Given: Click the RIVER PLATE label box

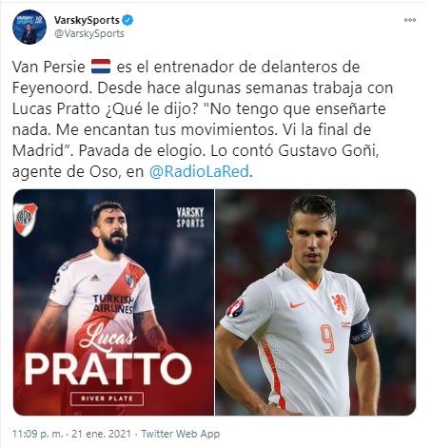Looking at the screenshot, I should 108,398.
